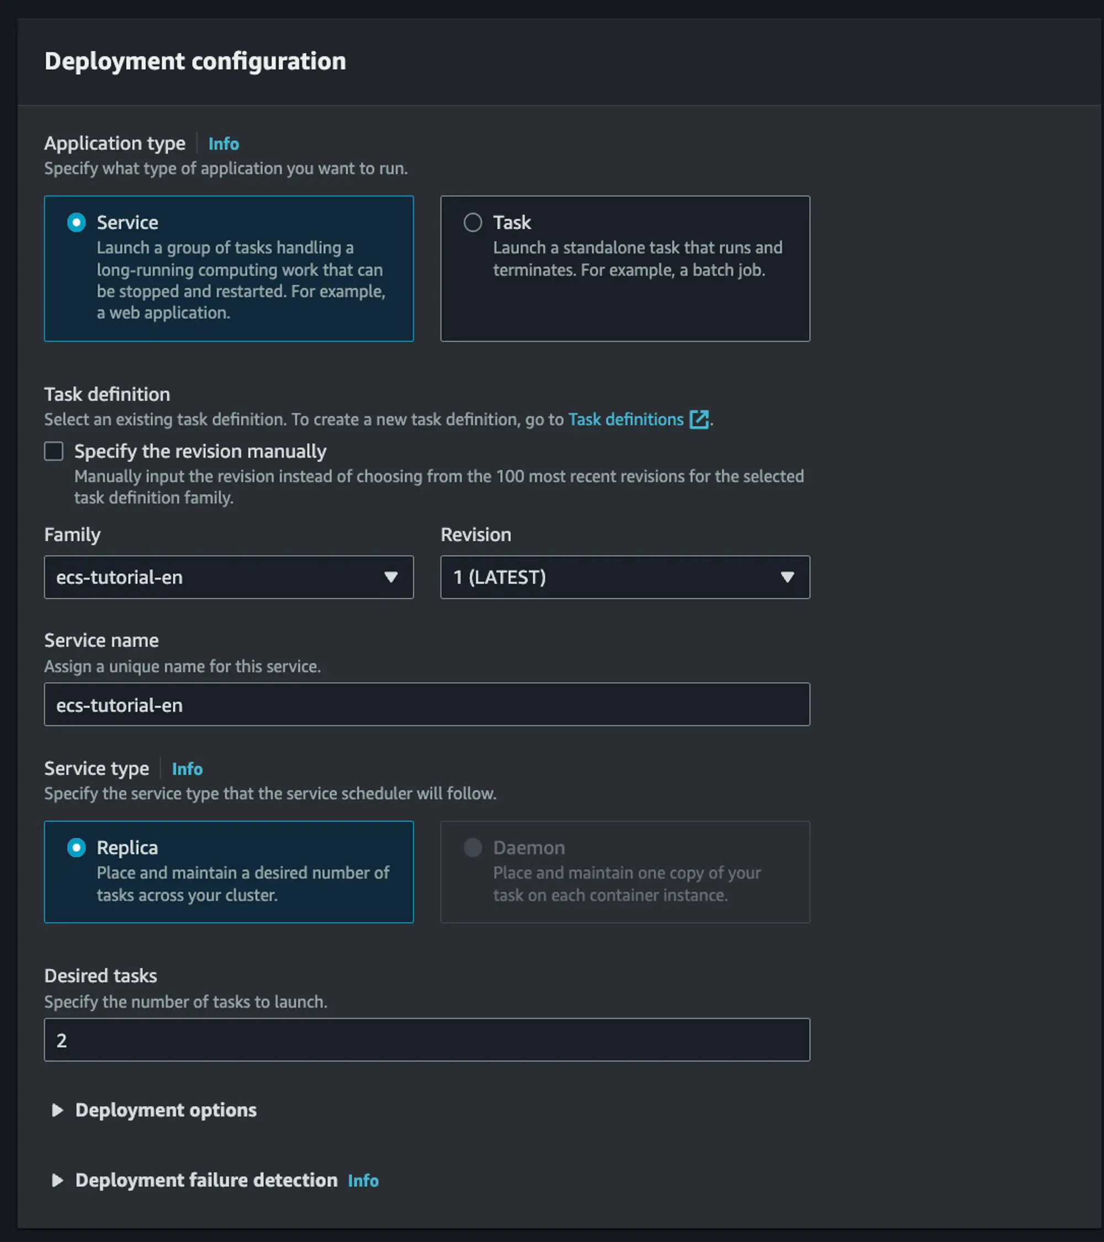The height and width of the screenshot is (1242, 1104).
Task: Click the triangle before Deployment failure detection
Action: [58, 1181]
